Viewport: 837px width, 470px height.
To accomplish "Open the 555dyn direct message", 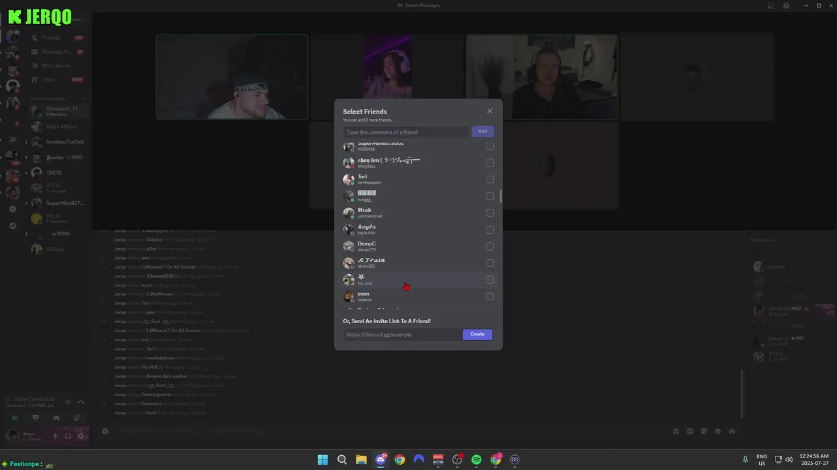I will [58, 249].
